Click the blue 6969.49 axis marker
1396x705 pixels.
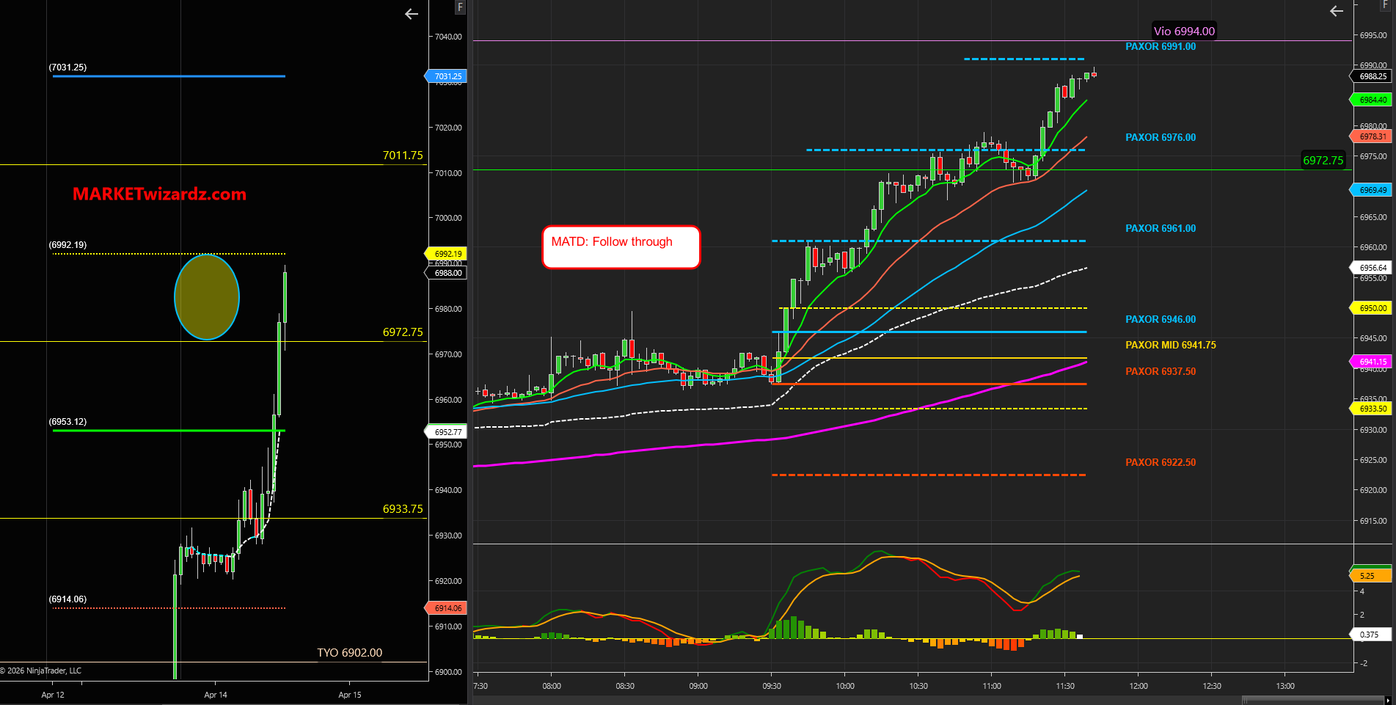tap(1372, 190)
